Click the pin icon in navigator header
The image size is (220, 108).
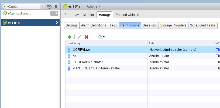(56, 6)
